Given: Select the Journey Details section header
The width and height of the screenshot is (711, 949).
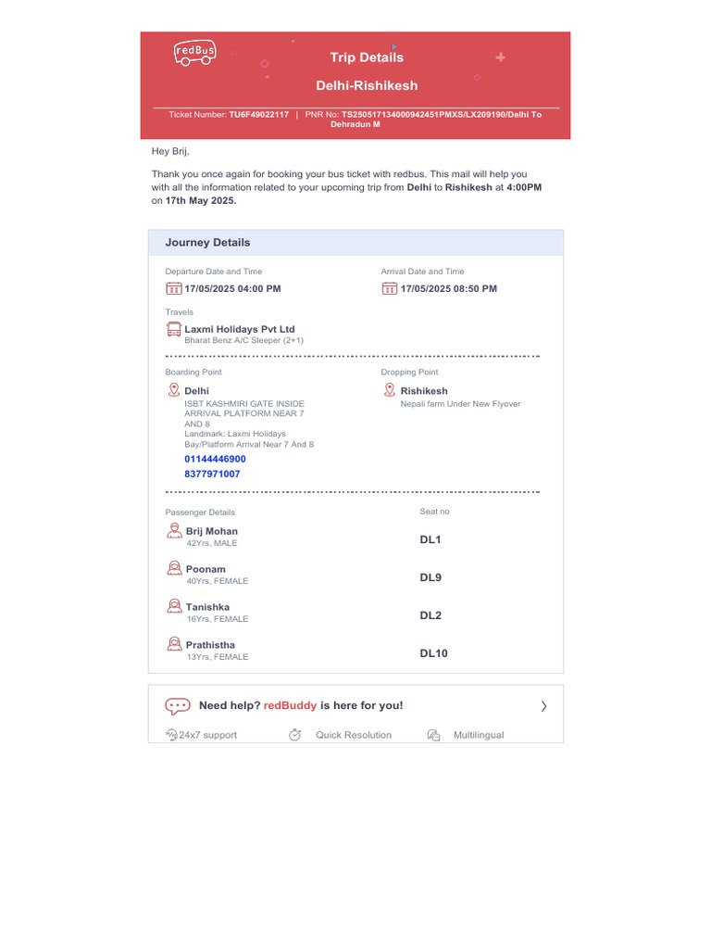Looking at the screenshot, I should click(208, 243).
